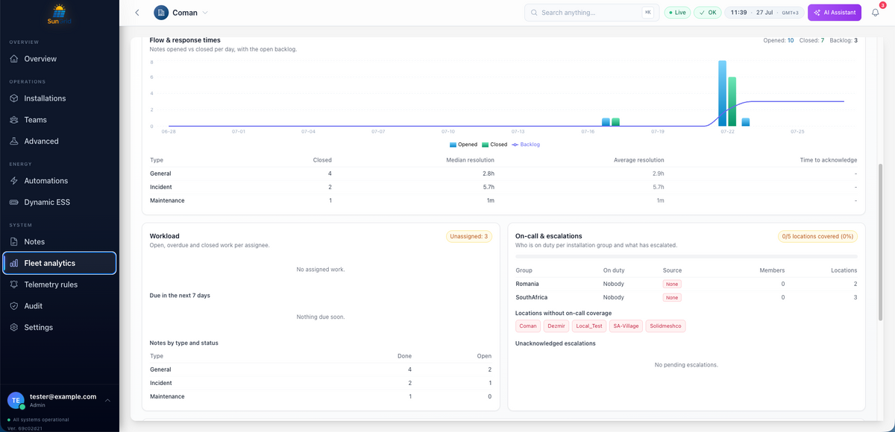895x432 pixels.
Task: Open the AI Assistant button
Action: coord(835,13)
